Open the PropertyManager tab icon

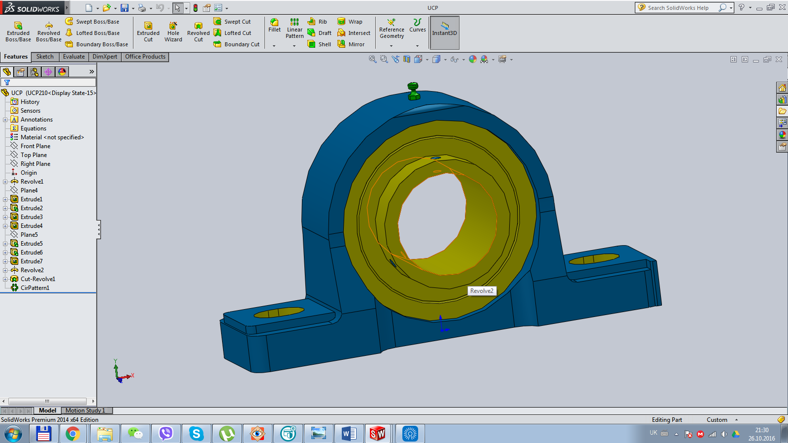21,72
